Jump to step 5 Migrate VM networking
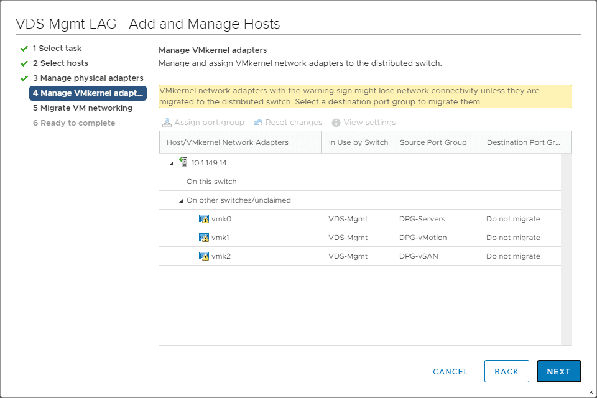597x398 pixels. [x=83, y=108]
